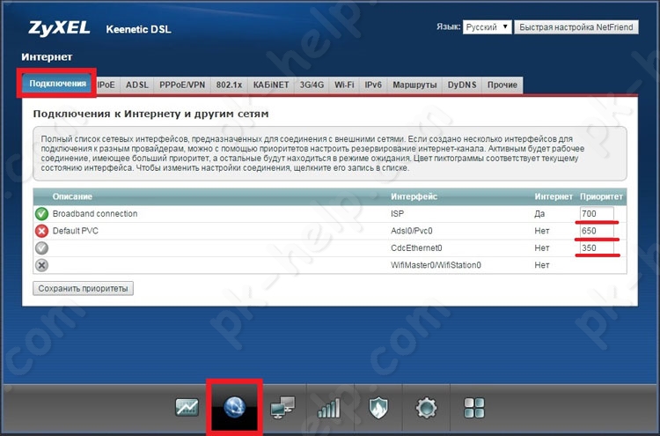Click the Нет value in Adsl0/Pvc0 row

(x=542, y=231)
